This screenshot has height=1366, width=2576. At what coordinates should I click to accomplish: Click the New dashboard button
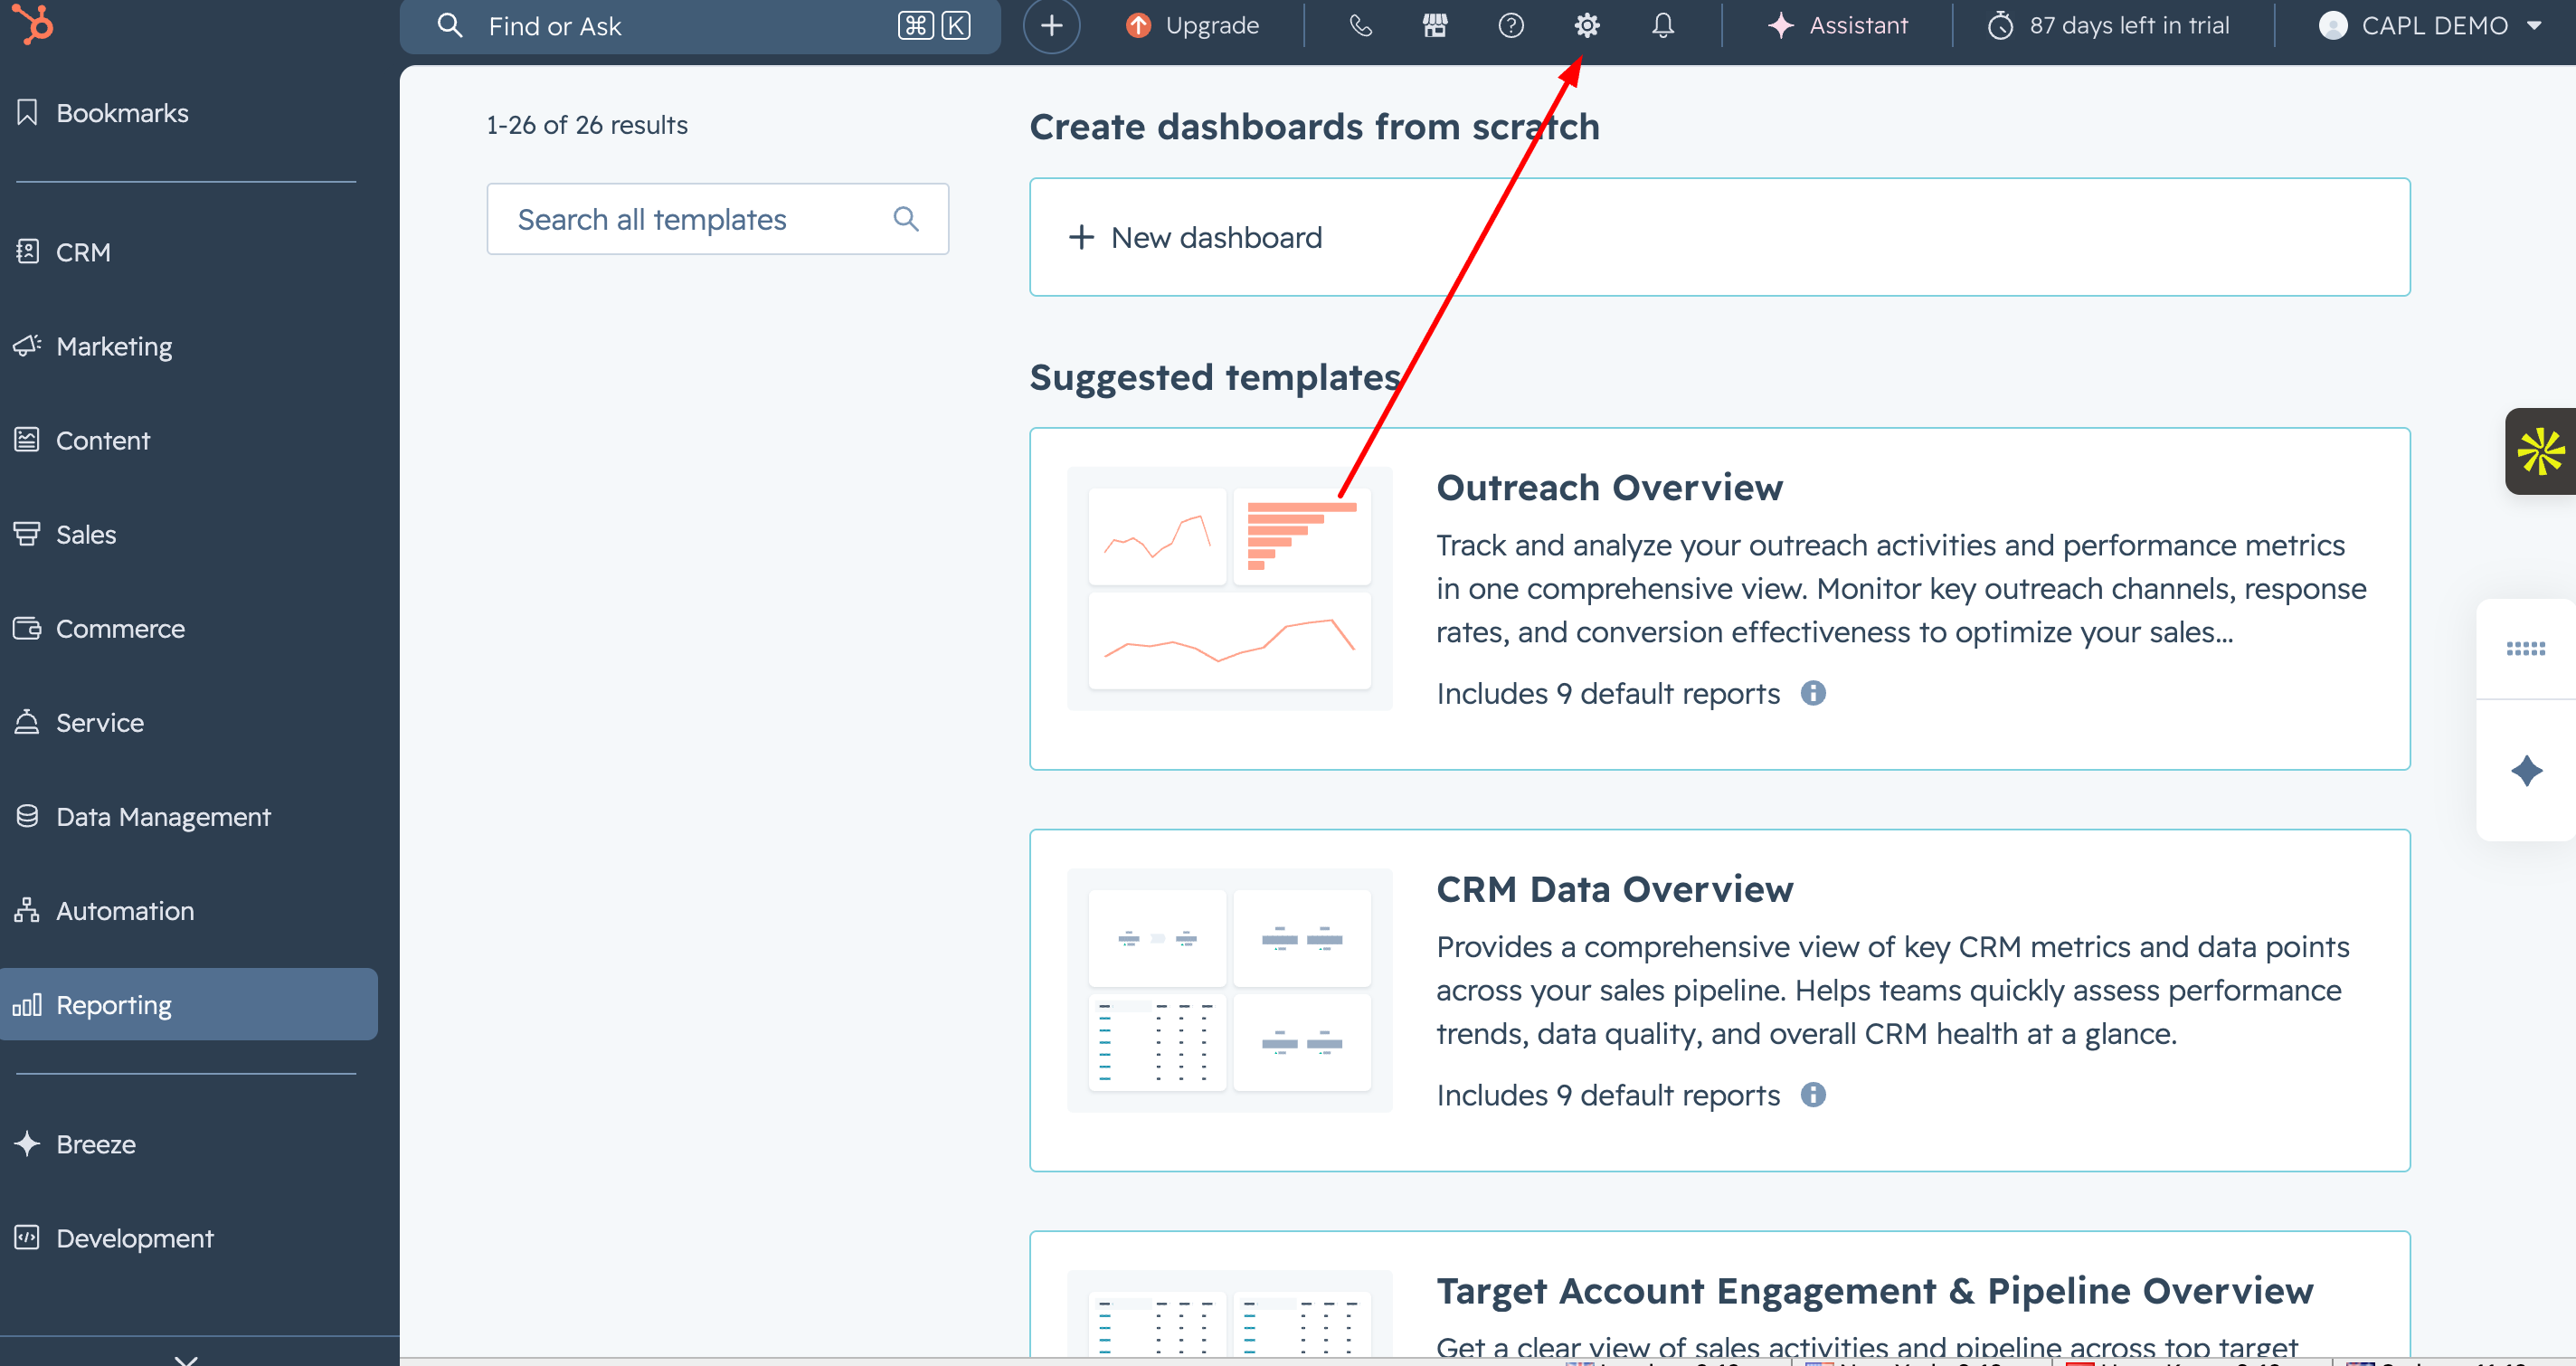coord(1216,237)
